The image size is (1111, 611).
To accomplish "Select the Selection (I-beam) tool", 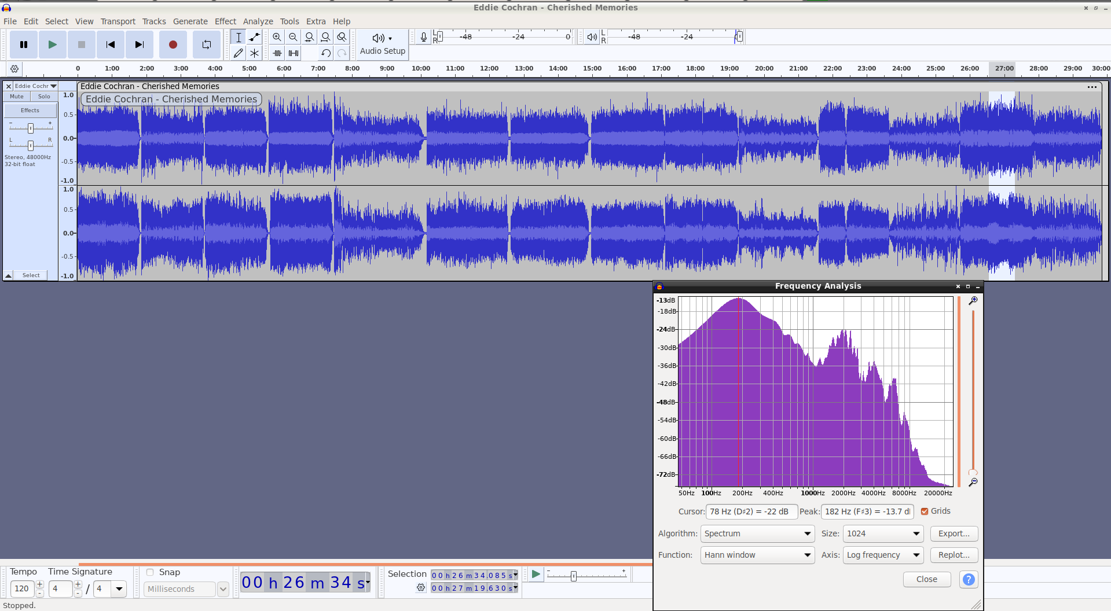I will [239, 37].
